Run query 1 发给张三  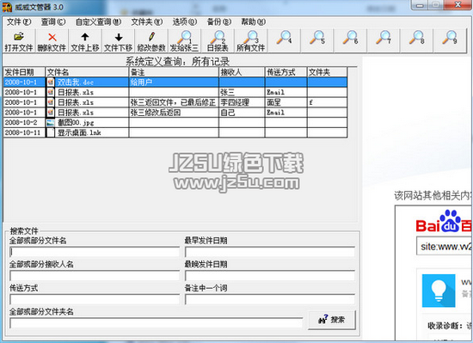(x=184, y=41)
